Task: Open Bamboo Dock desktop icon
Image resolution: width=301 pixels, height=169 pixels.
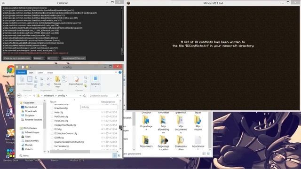Action: point(10,155)
